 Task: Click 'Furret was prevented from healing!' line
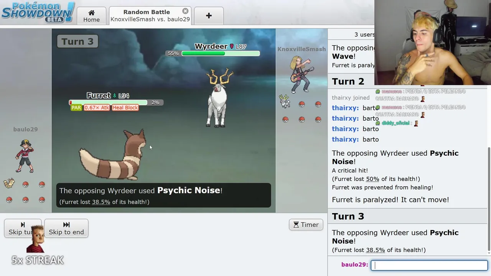(382, 187)
